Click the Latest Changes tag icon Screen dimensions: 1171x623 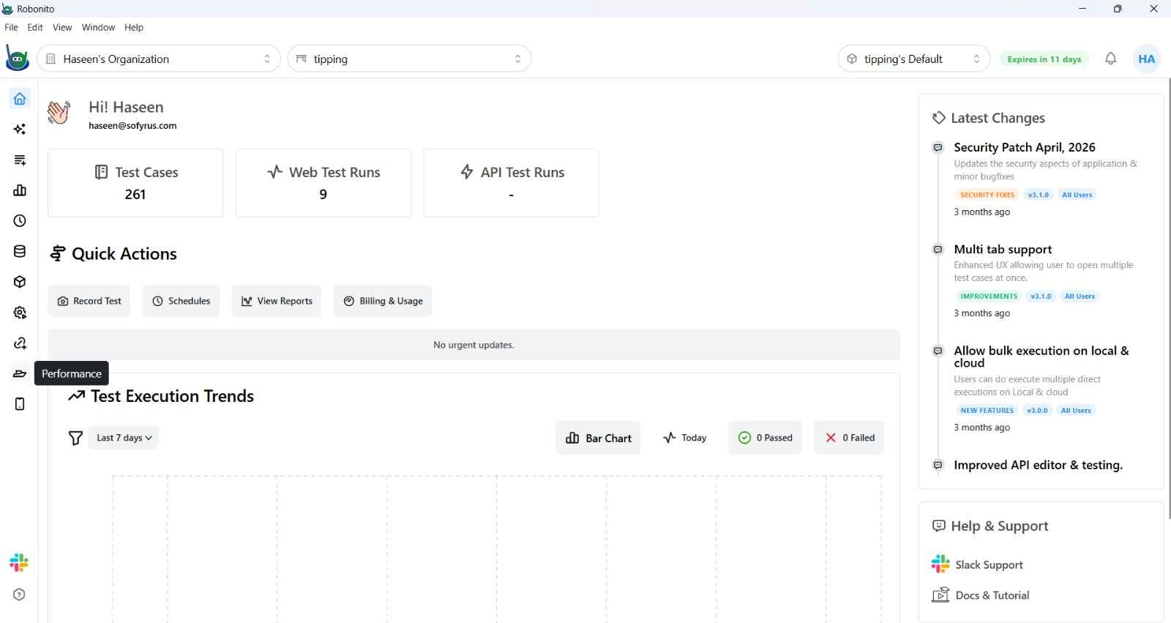[939, 118]
